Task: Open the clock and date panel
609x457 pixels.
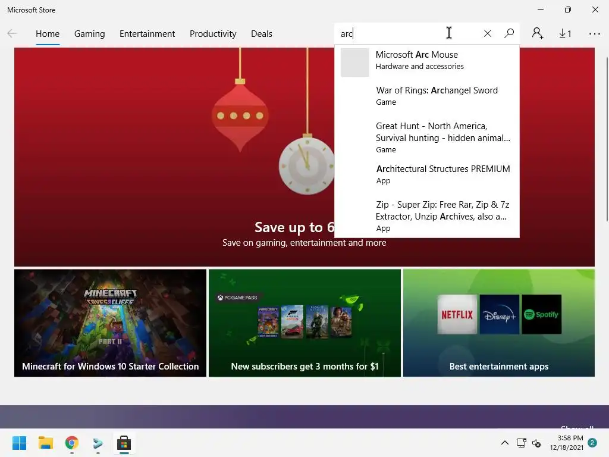Action: [566, 443]
